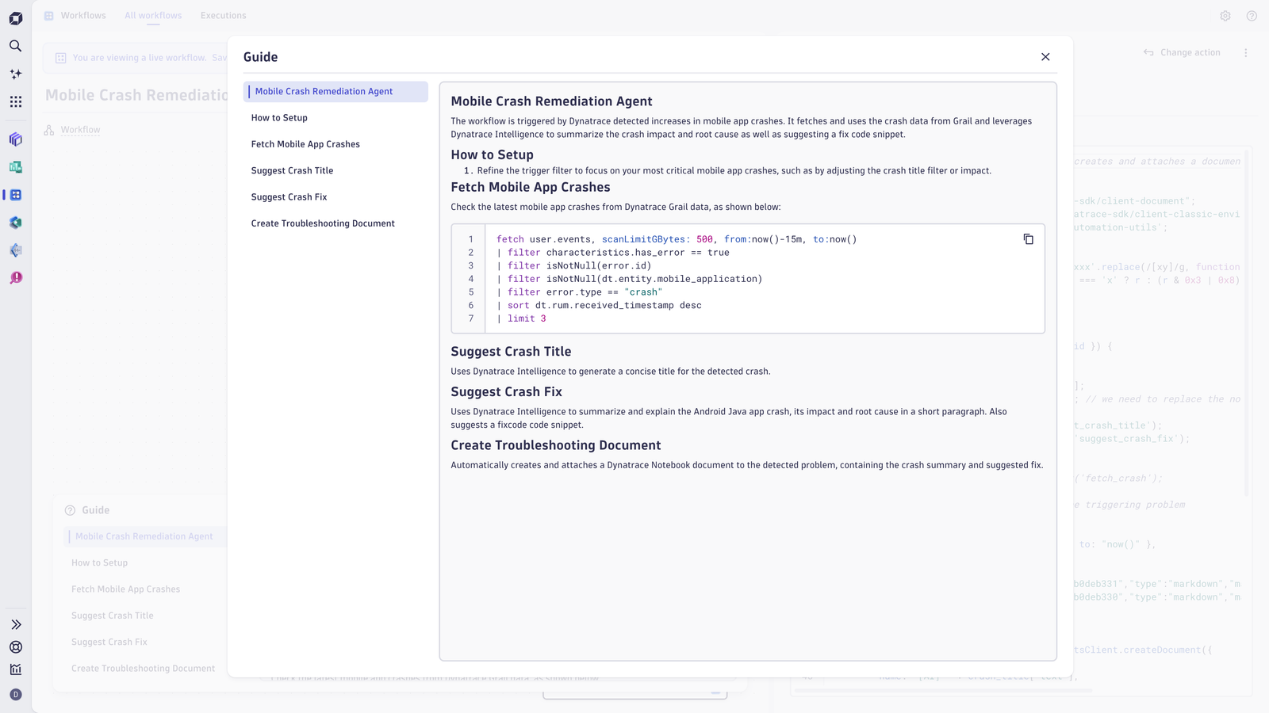Select Mobile Crash Remediation Agent in guide nav
Image resolution: width=1269 pixels, height=713 pixels.
coord(335,92)
